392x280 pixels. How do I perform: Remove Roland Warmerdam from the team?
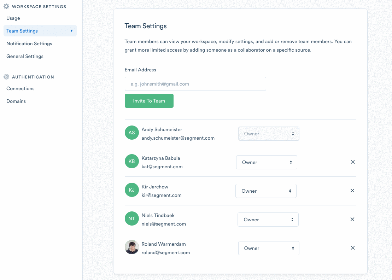(x=352, y=248)
